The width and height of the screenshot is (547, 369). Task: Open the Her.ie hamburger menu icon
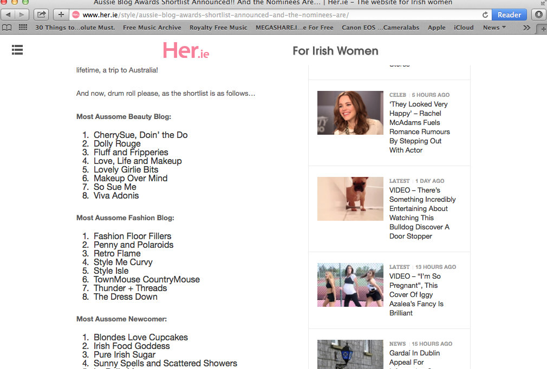click(x=17, y=50)
